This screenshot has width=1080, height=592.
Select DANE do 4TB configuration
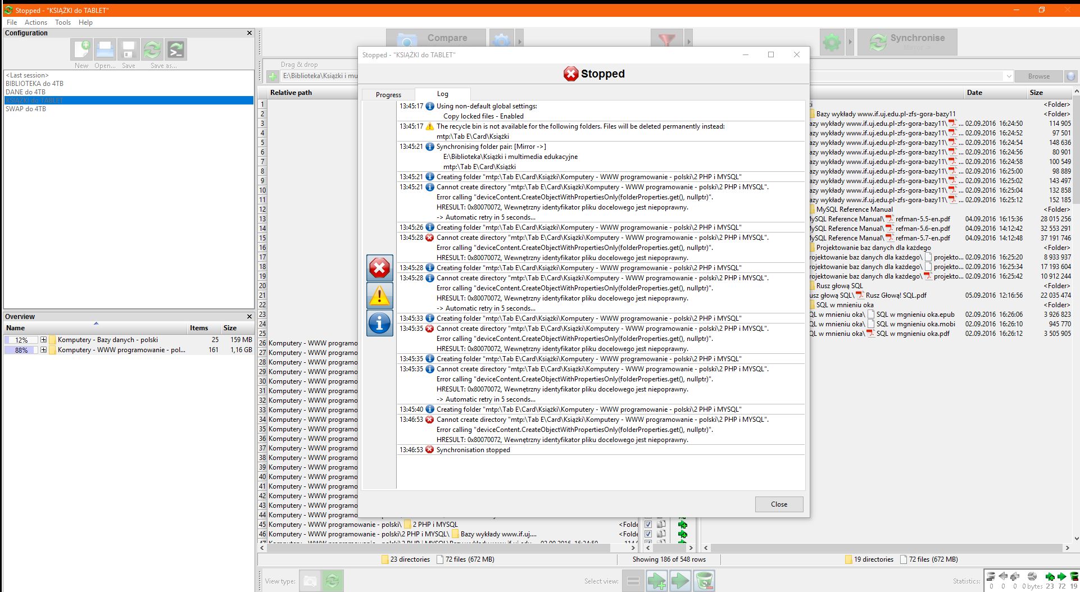click(x=129, y=92)
